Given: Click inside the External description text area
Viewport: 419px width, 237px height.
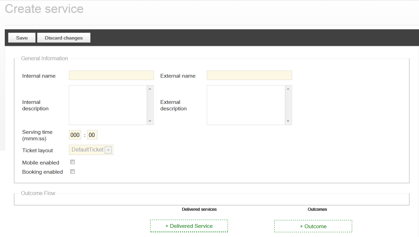Looking at the screenshot, I should tap(246, 105).
